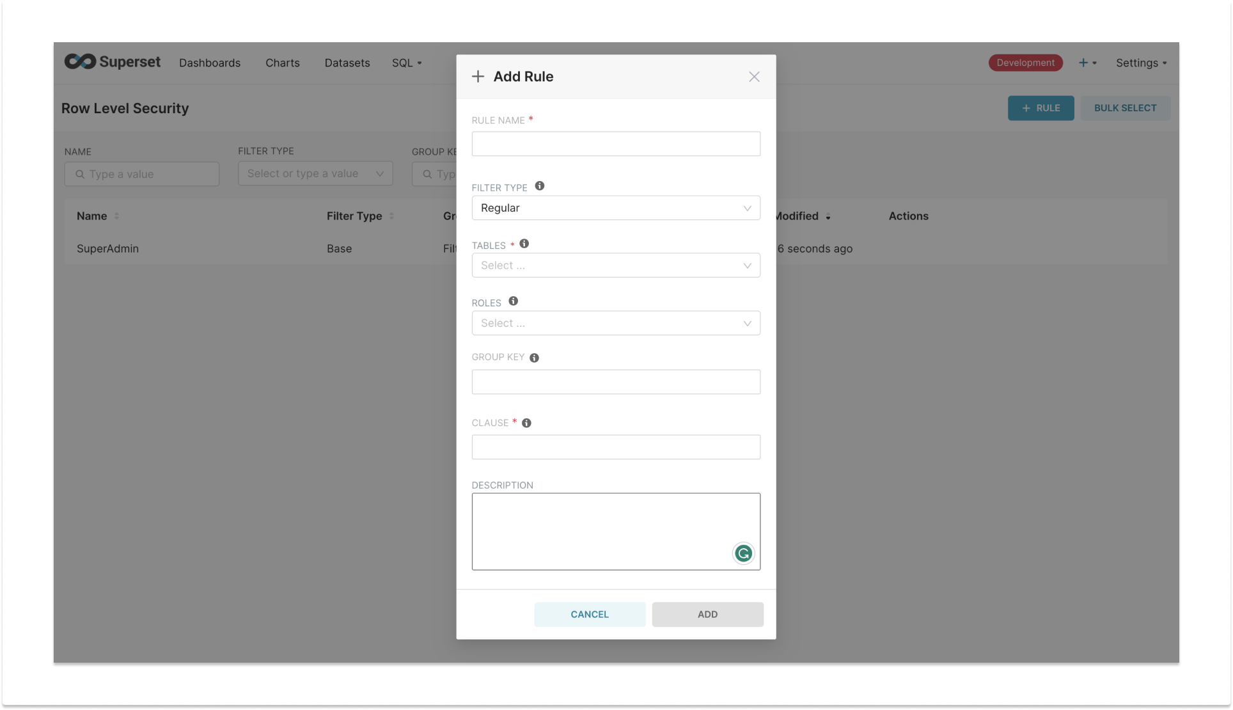Click the Rule Name input field

615,144
